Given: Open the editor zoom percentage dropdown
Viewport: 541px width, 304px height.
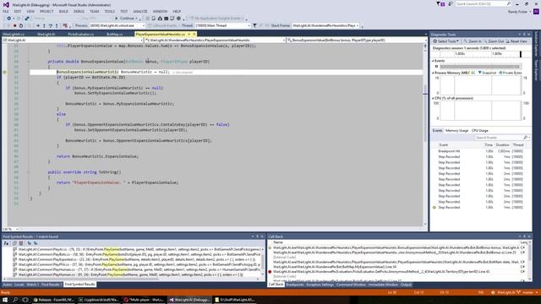Looking at the screenshot, I should coord(9,229).
